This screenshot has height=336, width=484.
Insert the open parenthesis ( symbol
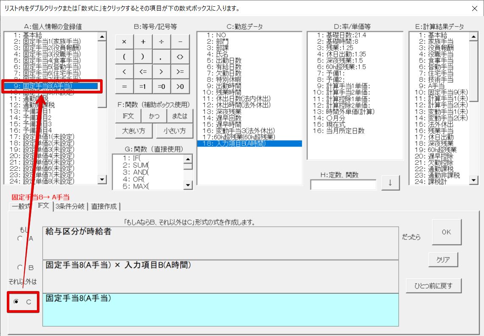coord(124,57)
